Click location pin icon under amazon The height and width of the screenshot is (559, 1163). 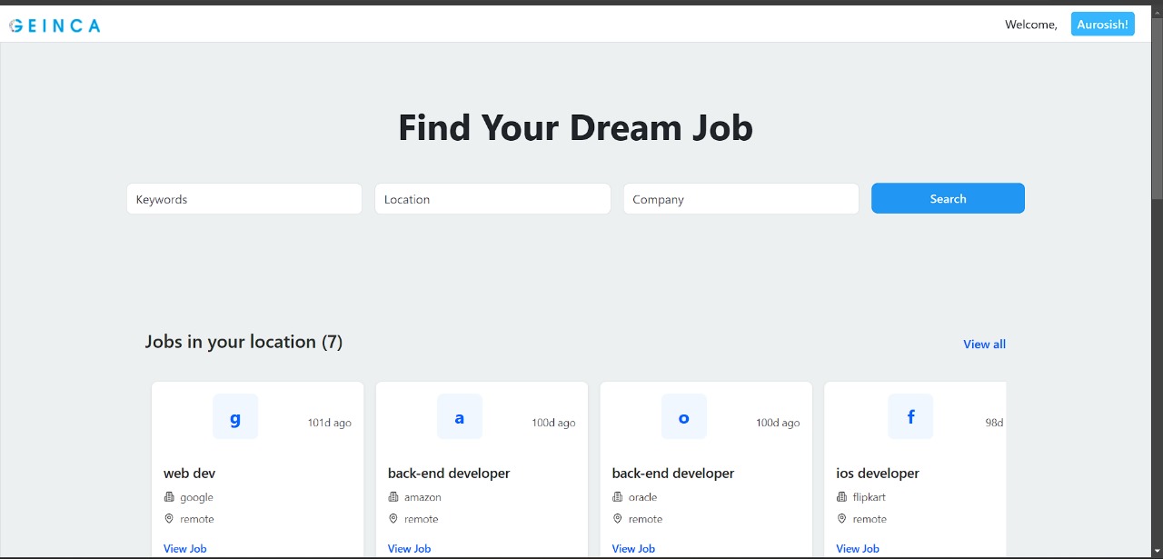393,519
